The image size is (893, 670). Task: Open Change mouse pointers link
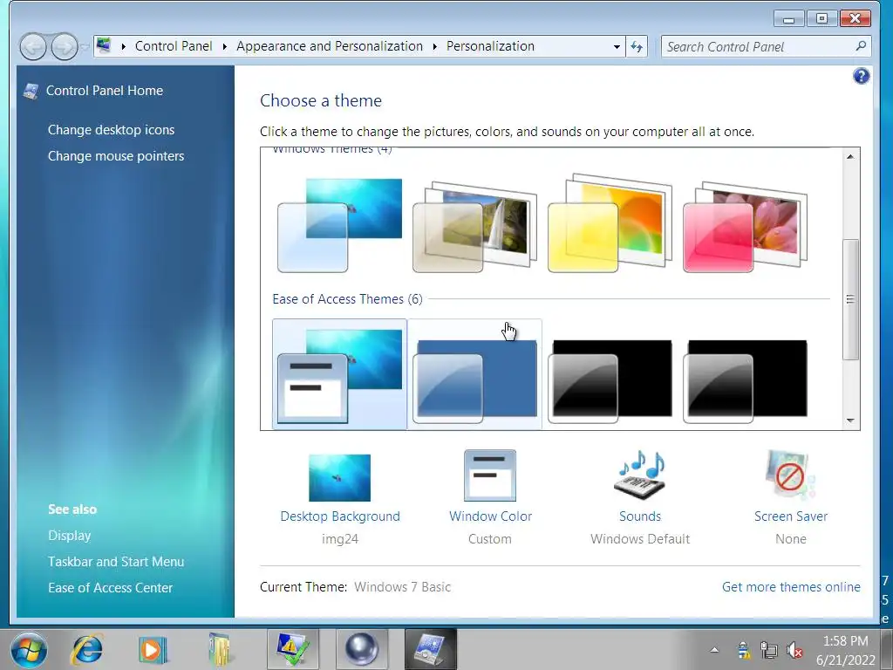tap(116, 156)
